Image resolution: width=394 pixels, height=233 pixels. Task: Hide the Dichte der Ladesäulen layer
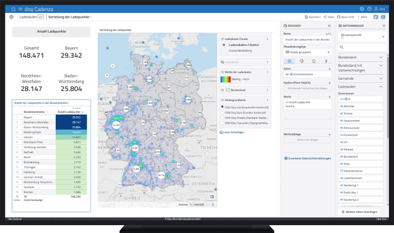click(x=222, y=72)
